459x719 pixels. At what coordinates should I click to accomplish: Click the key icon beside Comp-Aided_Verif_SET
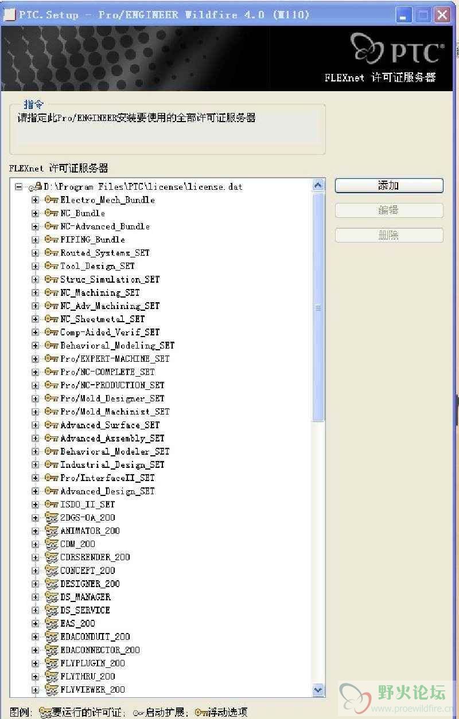(x=52, y=332)
